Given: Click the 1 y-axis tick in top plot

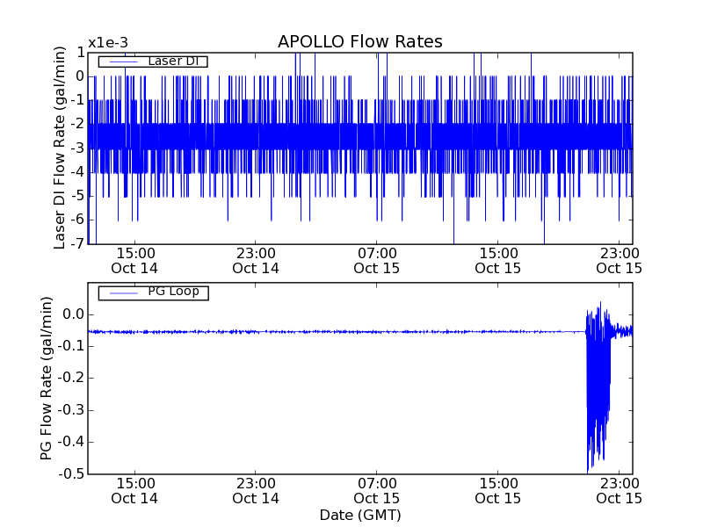Looking at the screenshot, I should pos(81,53).
